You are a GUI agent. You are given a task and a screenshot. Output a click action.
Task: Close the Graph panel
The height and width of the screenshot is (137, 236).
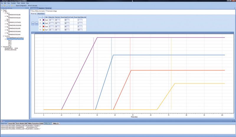pos(233,33)
